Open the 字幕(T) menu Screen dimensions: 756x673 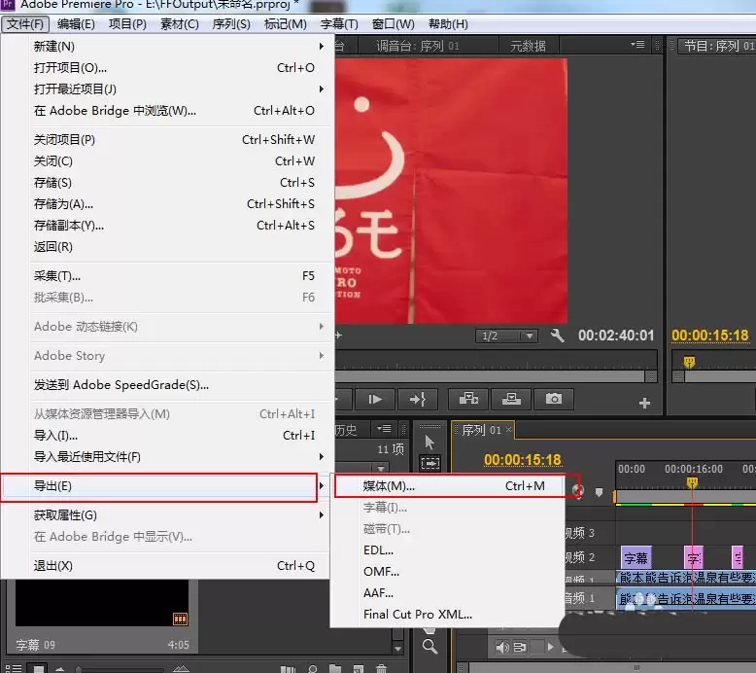point(339,24)
